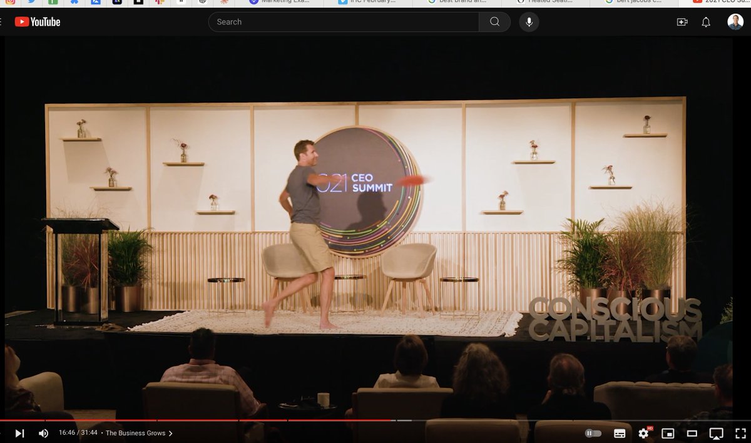Turn off the Autoplay toggle
The width and height of the screenshot is (751, 443).
[x=592, y=432]
